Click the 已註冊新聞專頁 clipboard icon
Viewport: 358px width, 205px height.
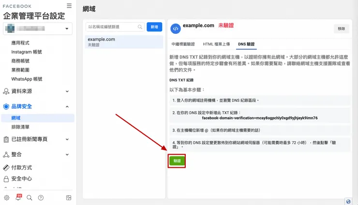tap(6, 139)
